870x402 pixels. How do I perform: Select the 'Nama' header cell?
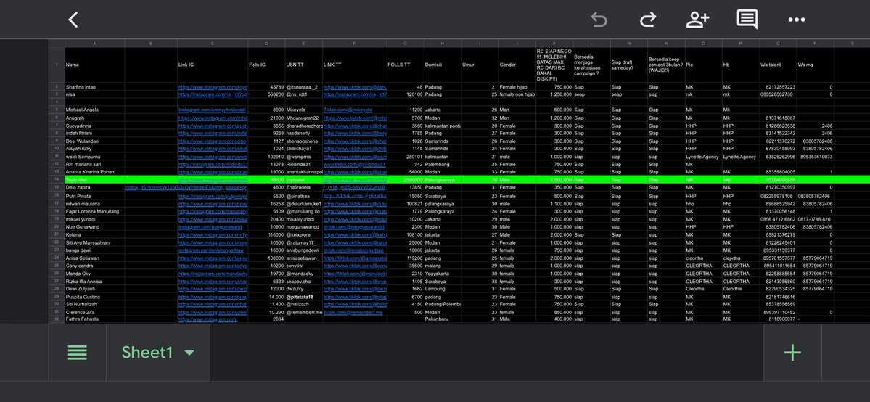pyautogui.click(x=94, y=65)
